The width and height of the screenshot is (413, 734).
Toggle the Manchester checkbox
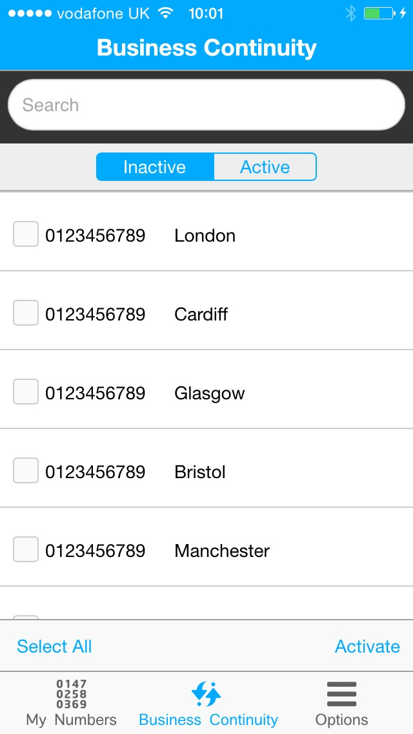pos(26,549)
